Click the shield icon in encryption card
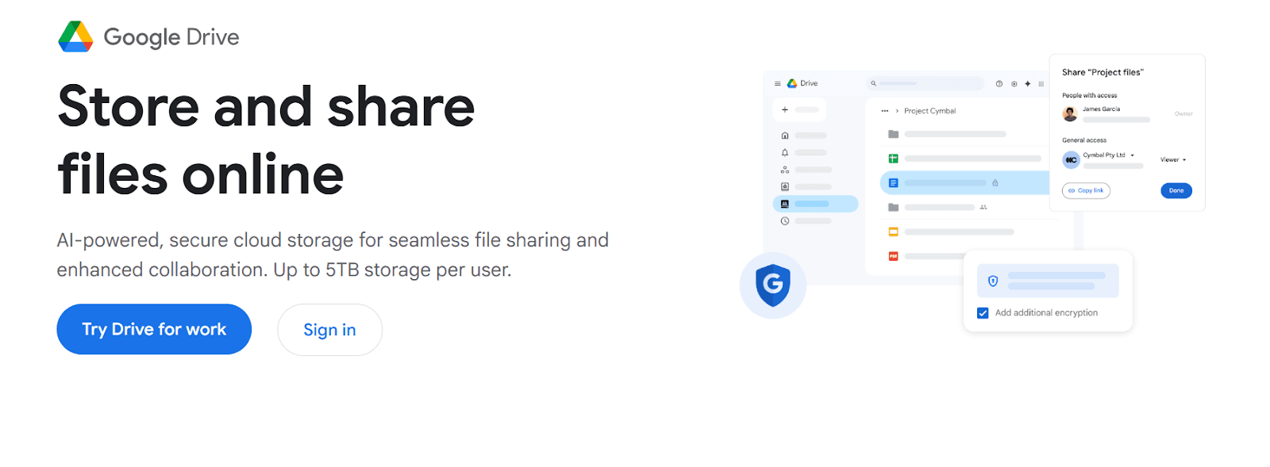This screenshot has height=467, width=1270. (x=992, y=281)
